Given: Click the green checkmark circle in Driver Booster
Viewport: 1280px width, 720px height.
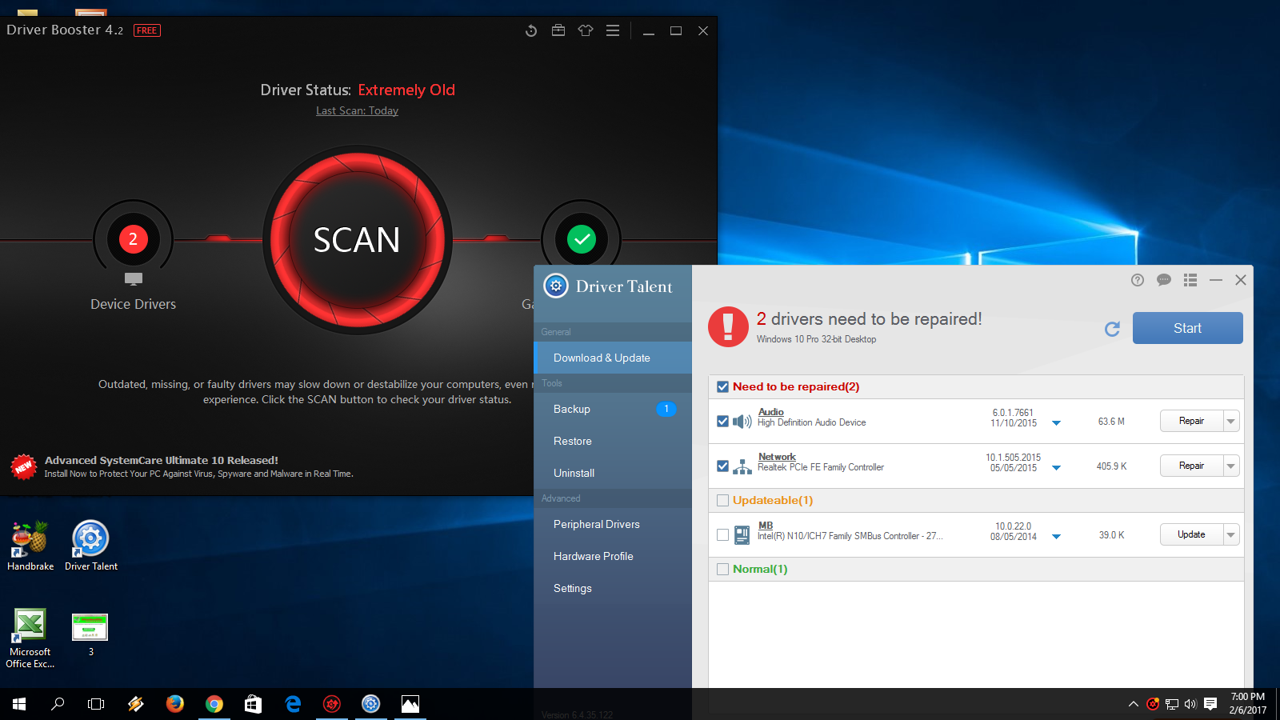Looking at the screenshot, I should 582,238.
